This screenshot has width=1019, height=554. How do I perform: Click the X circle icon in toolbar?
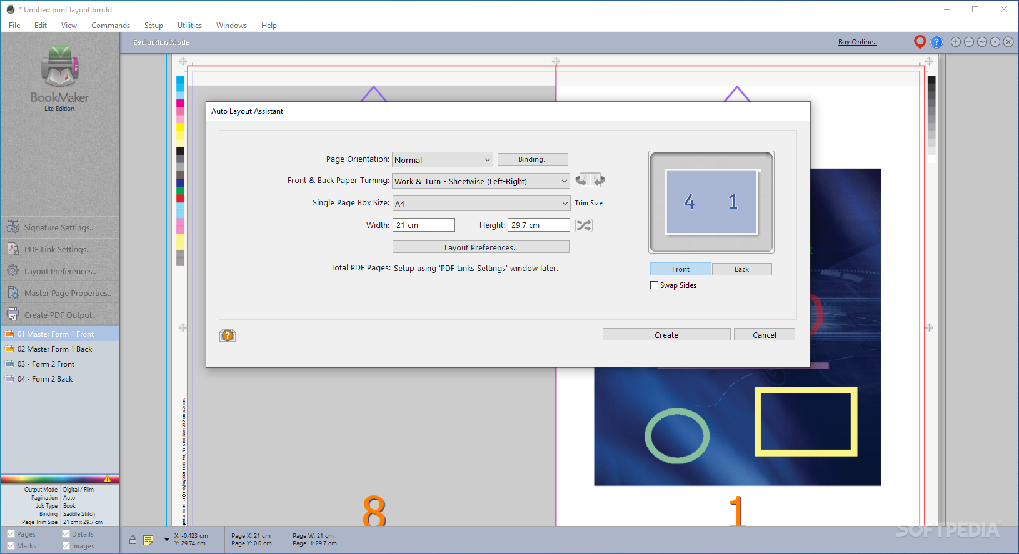click(1008, 42)
